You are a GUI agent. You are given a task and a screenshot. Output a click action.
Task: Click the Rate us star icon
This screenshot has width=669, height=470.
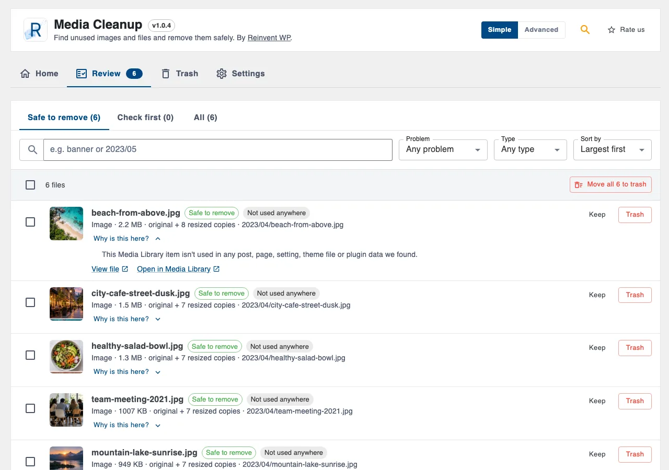[x=611, y=30]
